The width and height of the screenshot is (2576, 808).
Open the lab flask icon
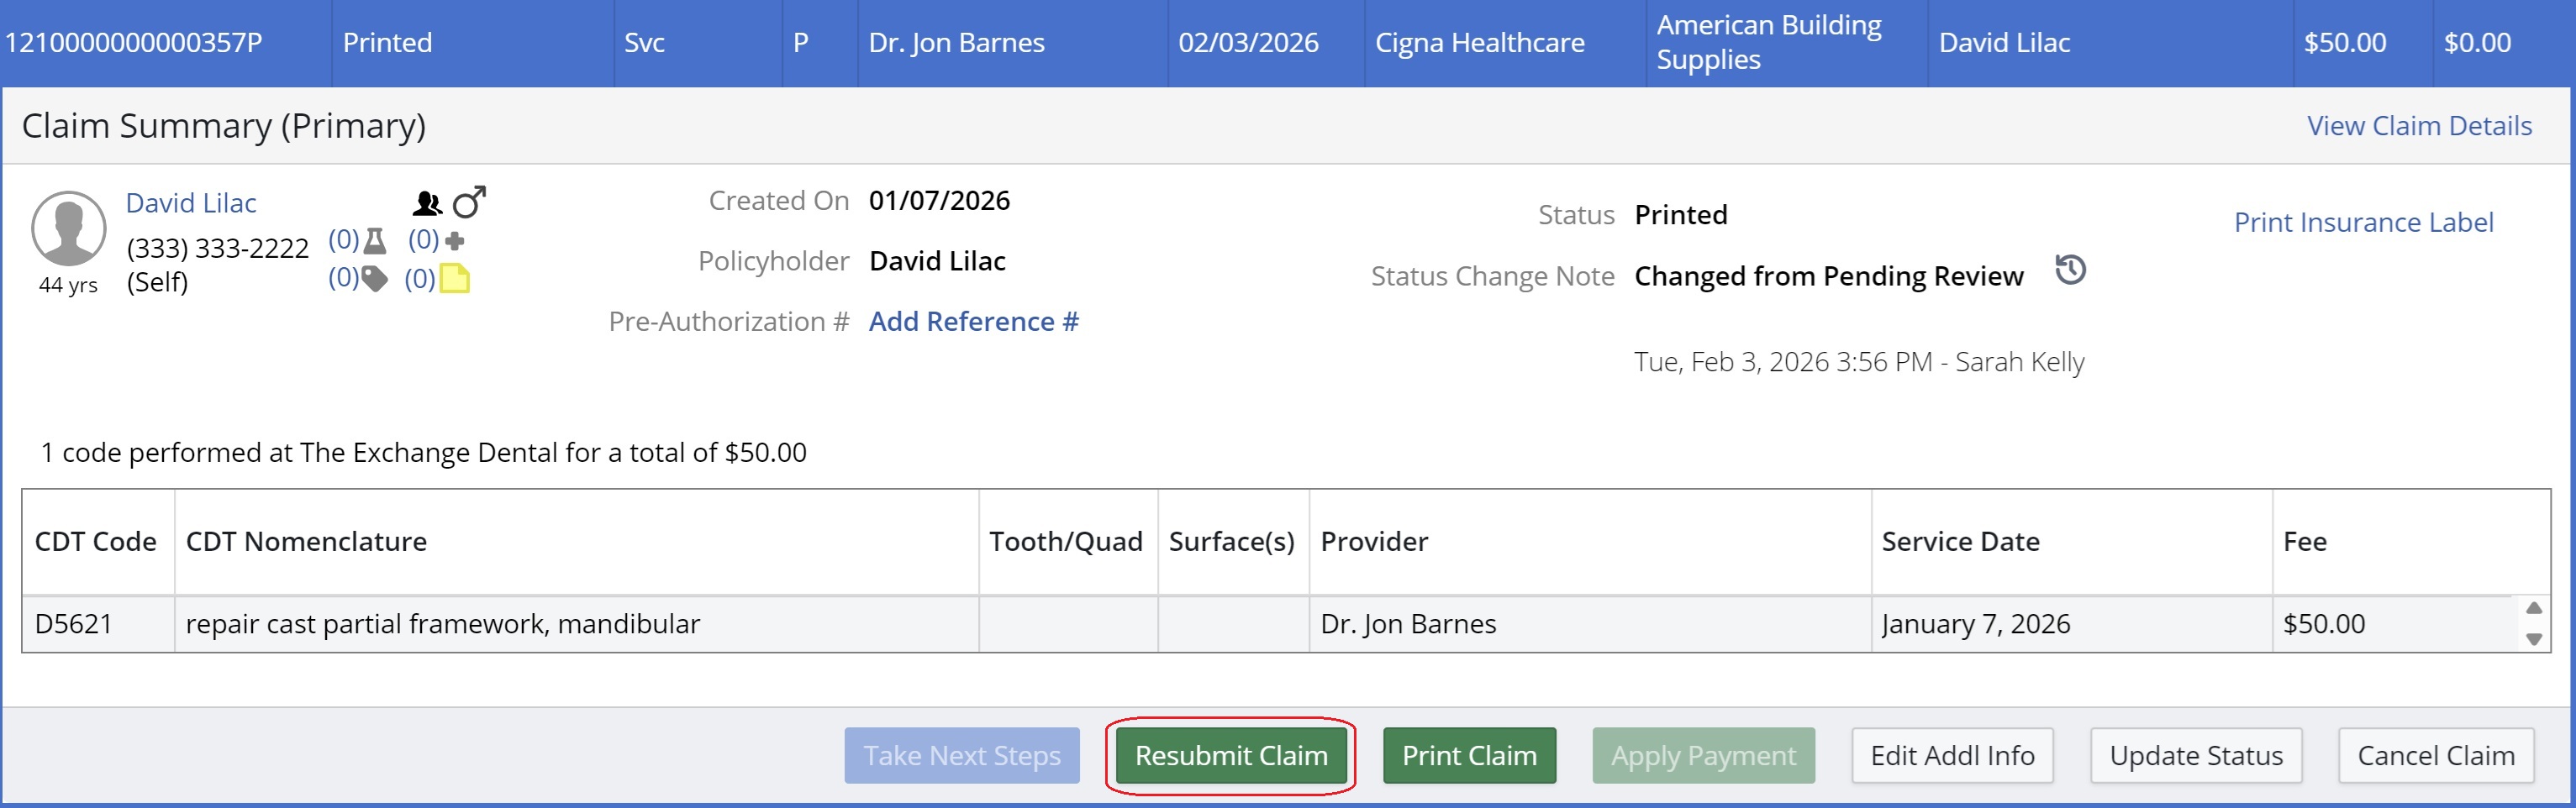pos(375,241)
